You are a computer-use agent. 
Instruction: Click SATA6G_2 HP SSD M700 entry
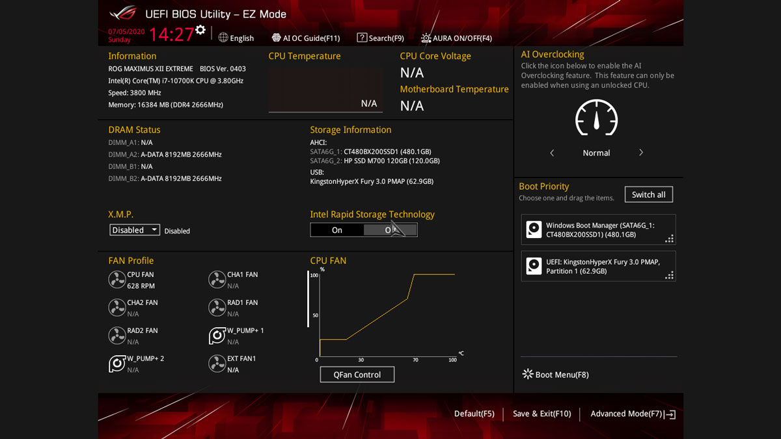pos(375,161)
